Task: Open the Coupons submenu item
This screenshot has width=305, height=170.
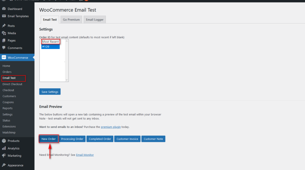Action: coord(8,102)
